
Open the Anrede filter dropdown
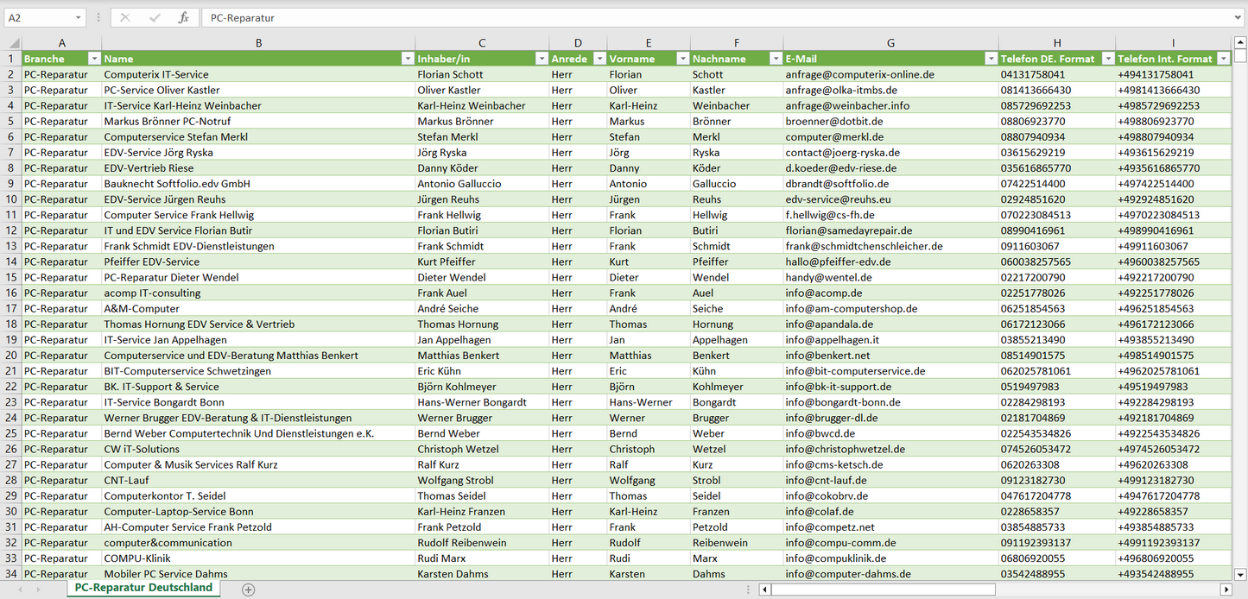tap(599, 59)
